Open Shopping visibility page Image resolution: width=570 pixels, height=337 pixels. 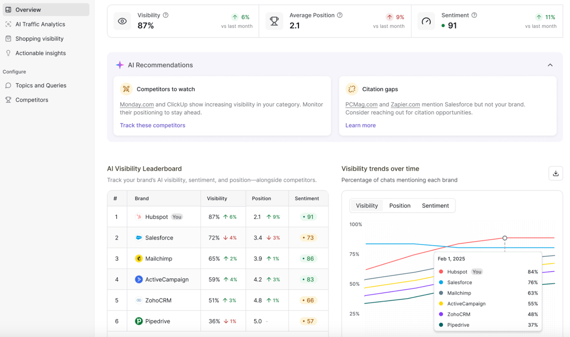(39, 39)
